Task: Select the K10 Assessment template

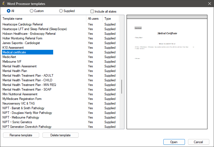Action: pyautogui.click(x=13, y=47)
